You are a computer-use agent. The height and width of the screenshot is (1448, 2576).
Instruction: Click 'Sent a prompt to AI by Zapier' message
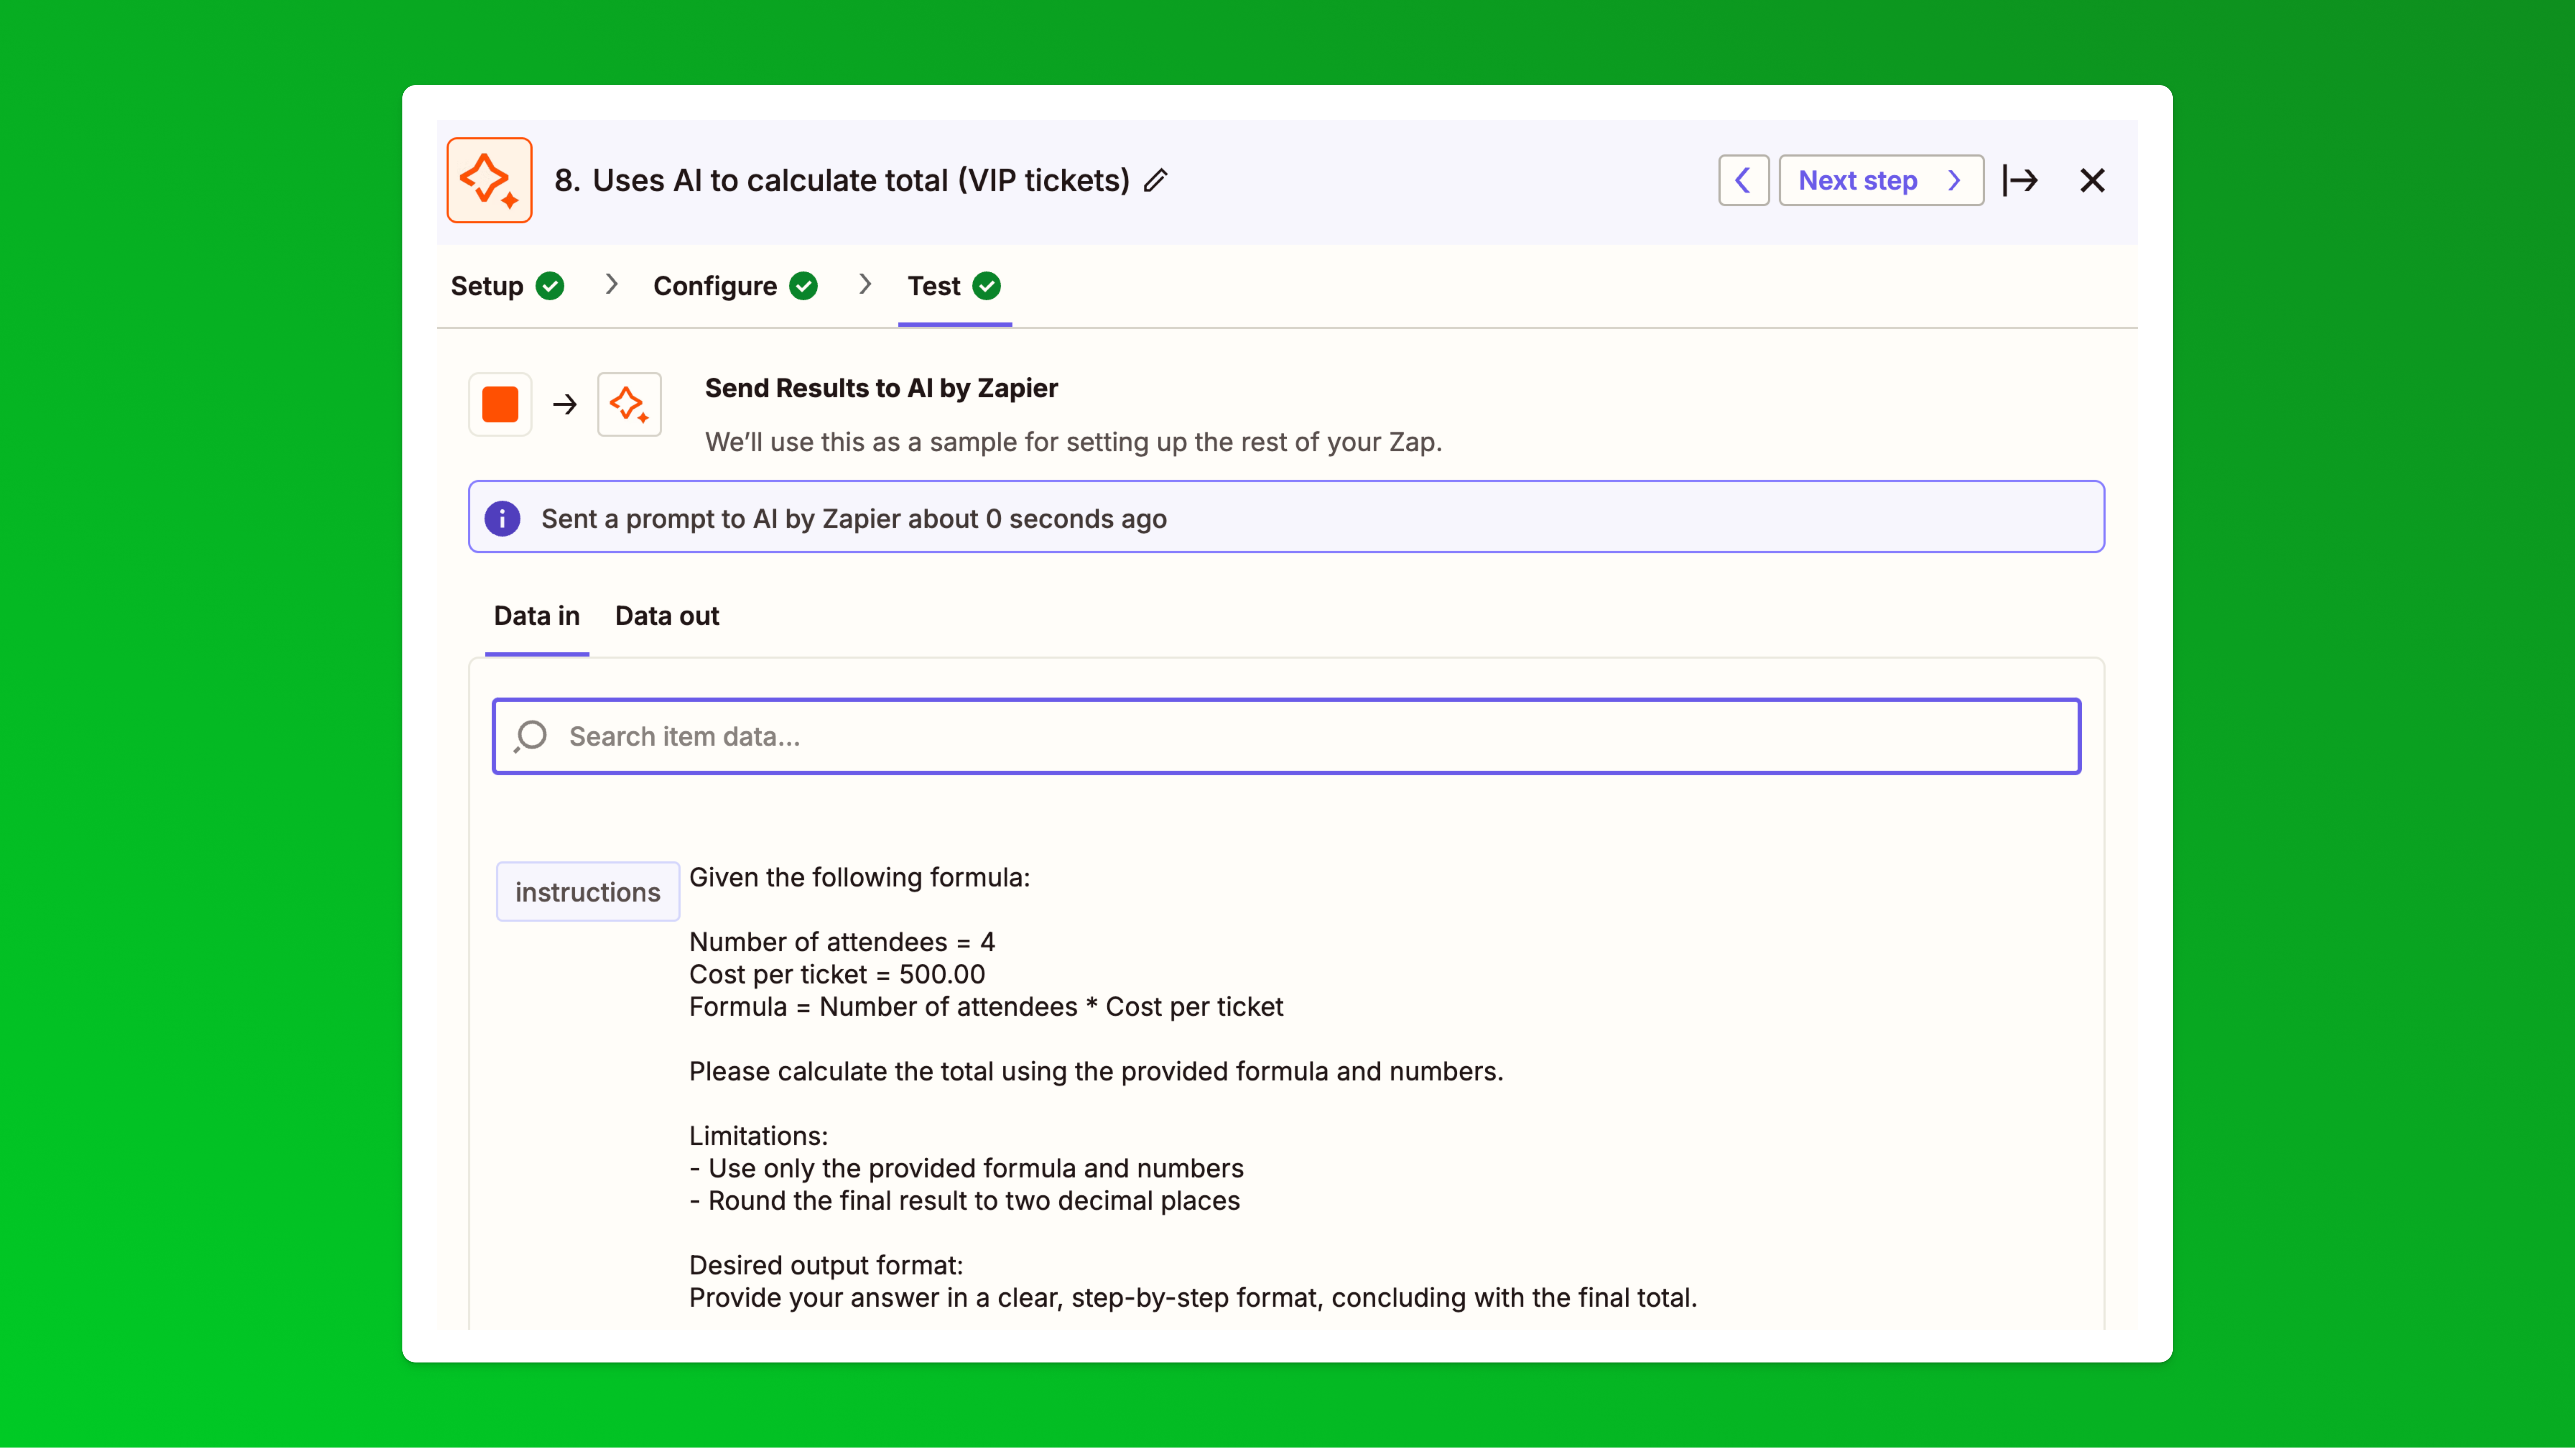point(854,519)
